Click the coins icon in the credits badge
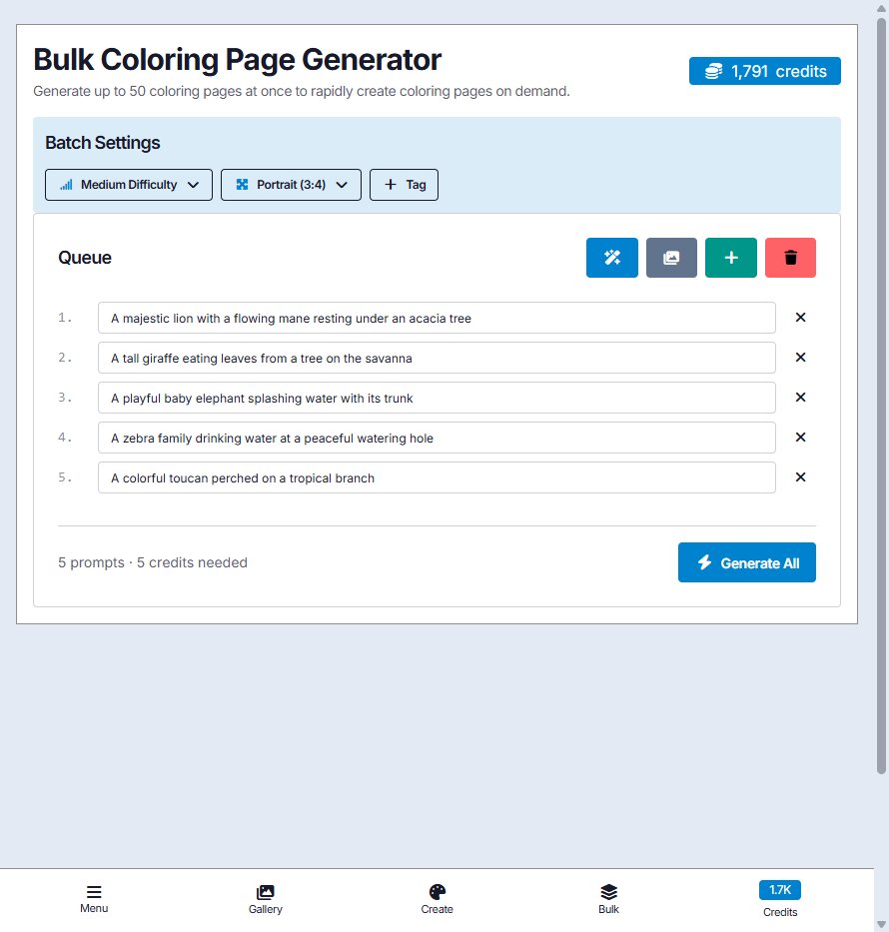This screenshot has height=932, width=889. (x=712, y=71)
